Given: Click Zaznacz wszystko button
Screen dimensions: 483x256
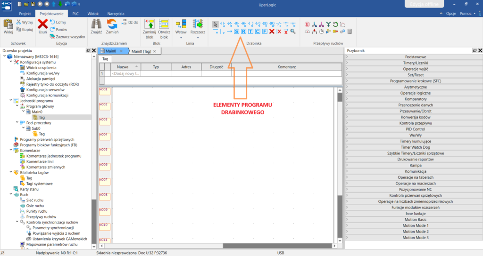Looking at the screenshot, I should 67,37.
